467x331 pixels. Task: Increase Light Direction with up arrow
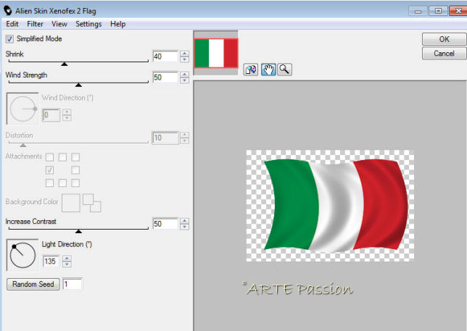[67, 259]
